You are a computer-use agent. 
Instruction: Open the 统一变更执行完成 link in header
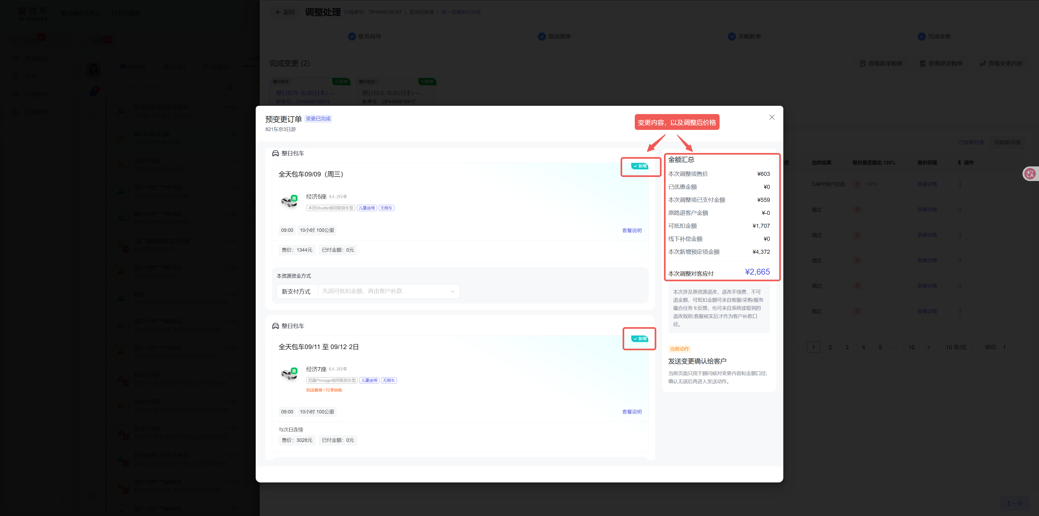click(461, 12)
